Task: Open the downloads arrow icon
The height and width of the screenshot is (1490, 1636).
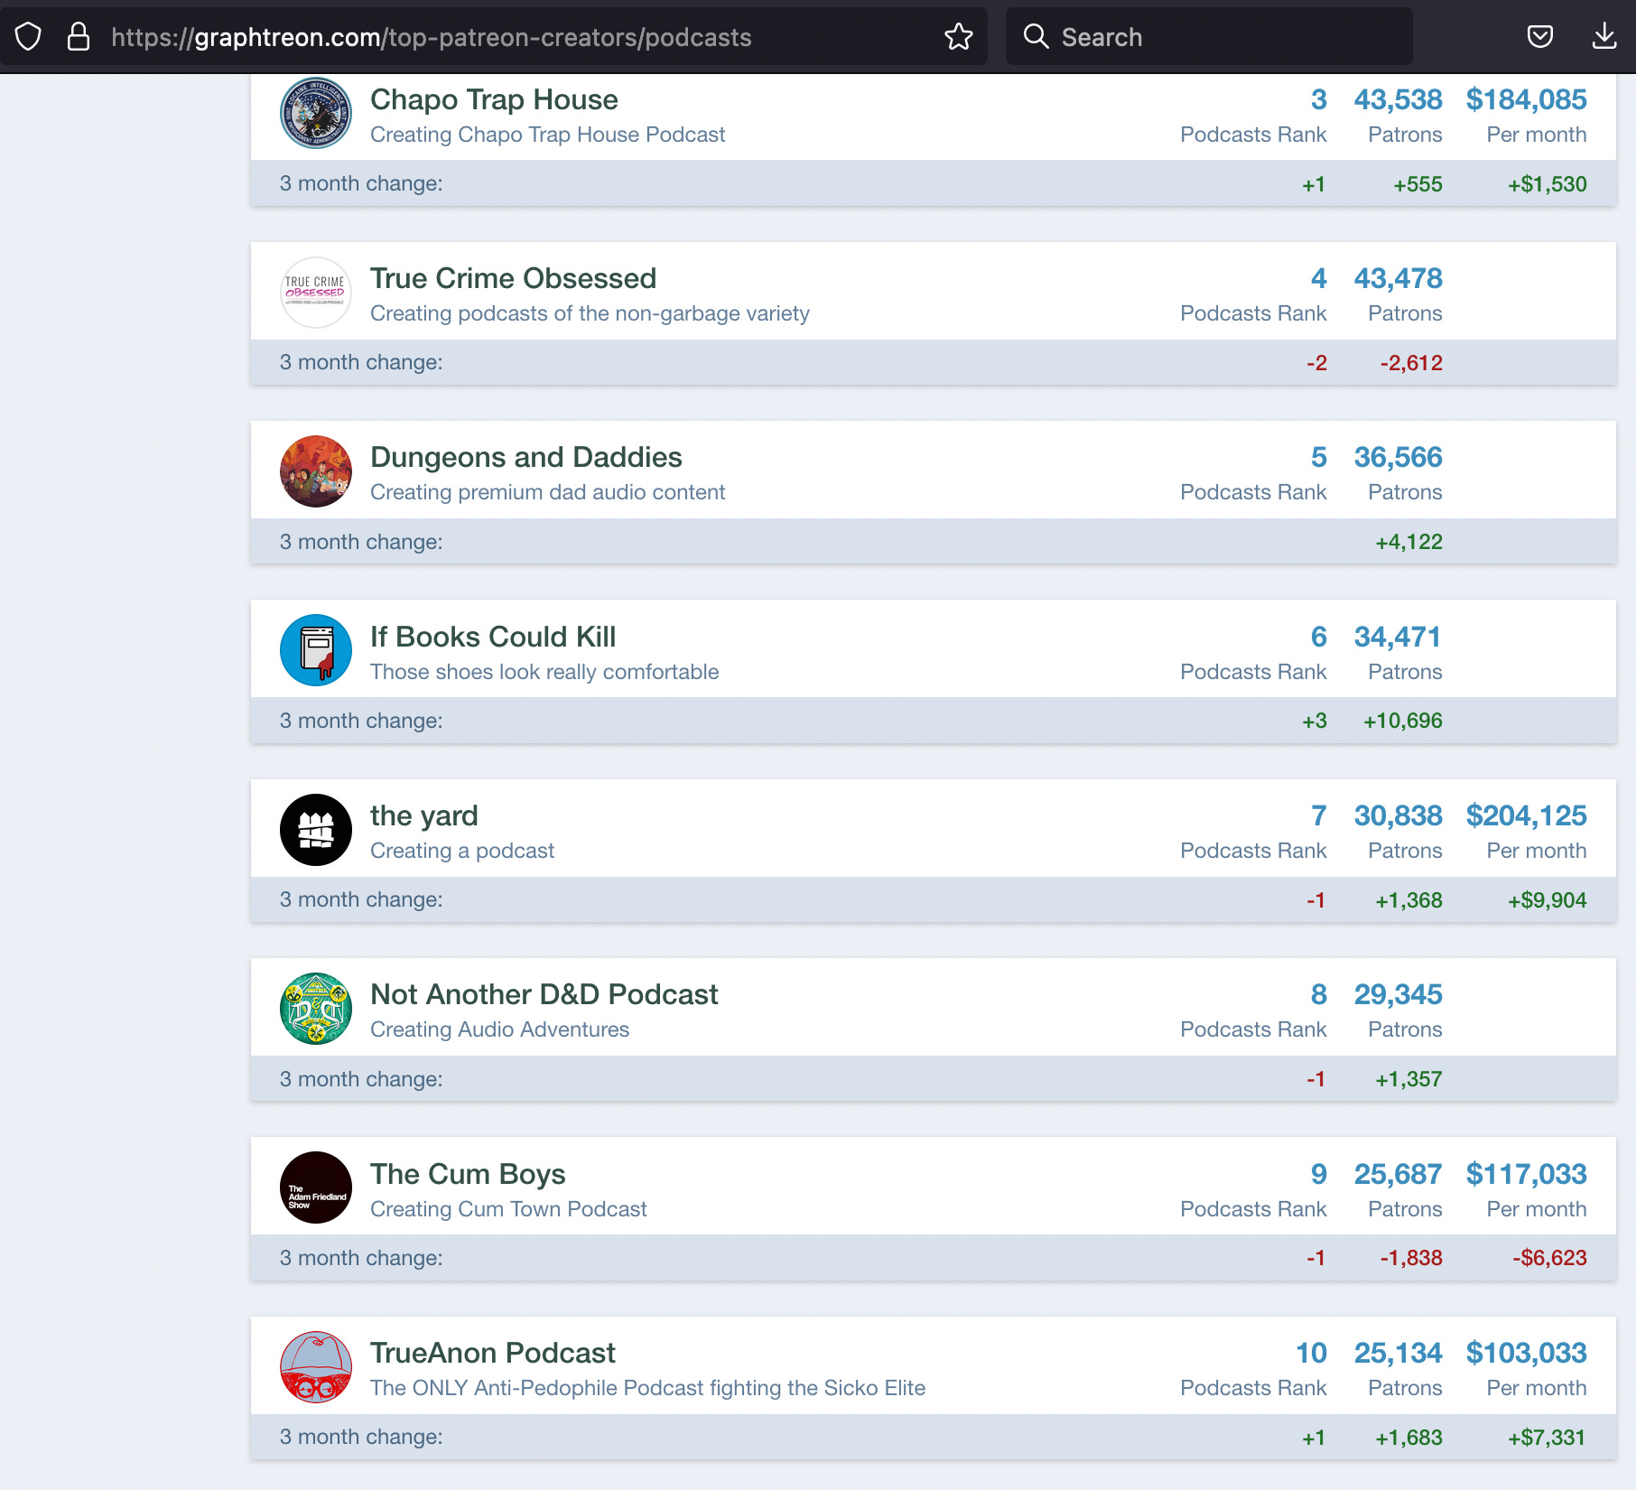Action: pos(1604,36)
